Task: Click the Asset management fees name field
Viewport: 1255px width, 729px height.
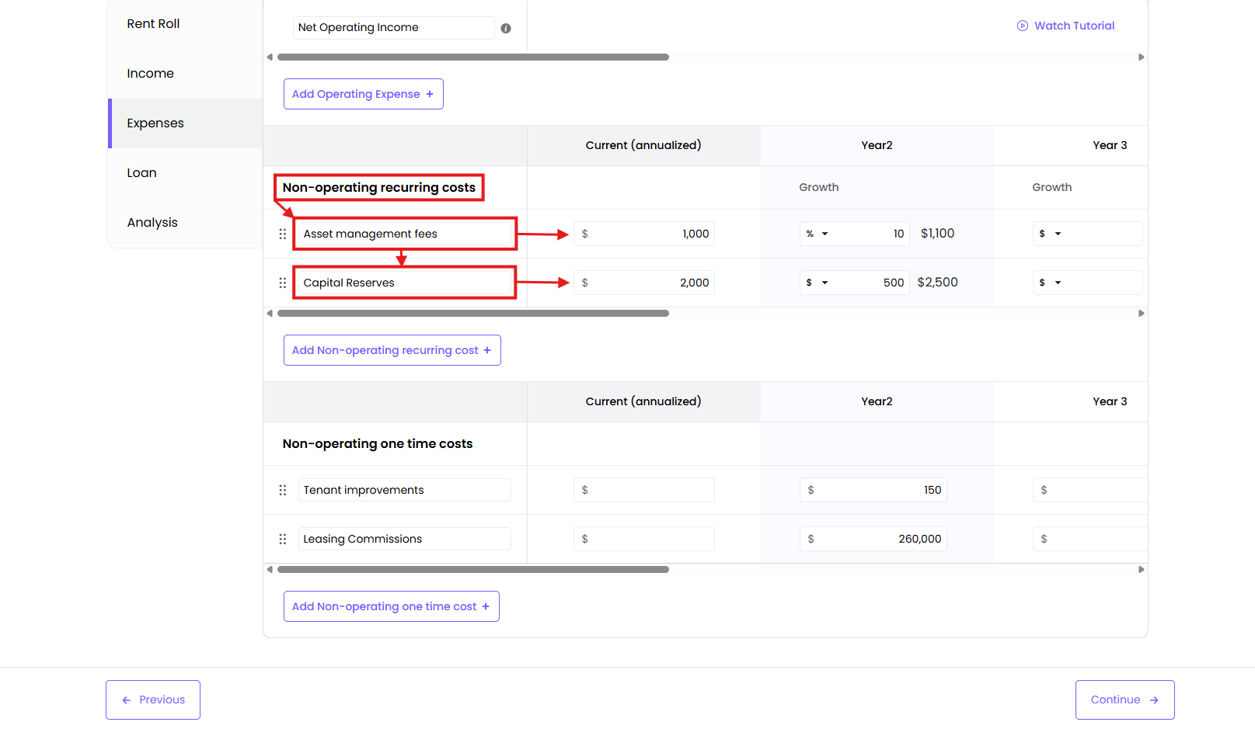Action: 405,234
